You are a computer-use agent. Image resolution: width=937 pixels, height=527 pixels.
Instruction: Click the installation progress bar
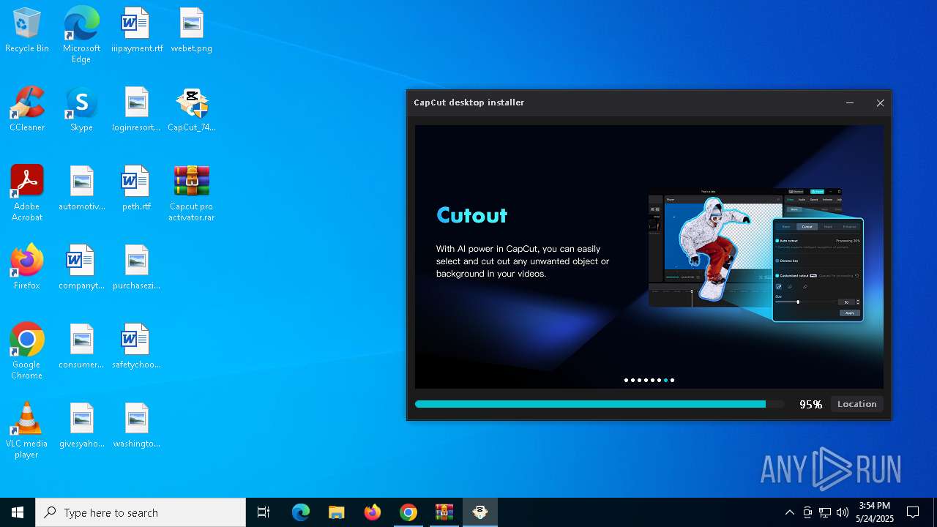pos(599,404)
